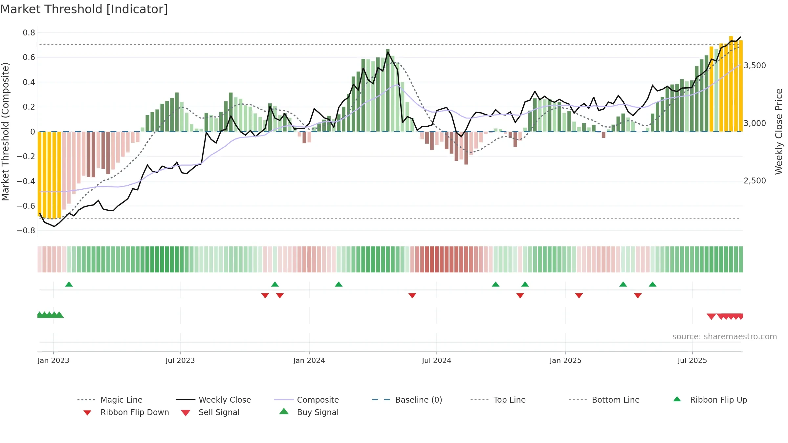
Task: Click Ribbon Flip Down marker just before Jul 2024
Action: (412, 296)
